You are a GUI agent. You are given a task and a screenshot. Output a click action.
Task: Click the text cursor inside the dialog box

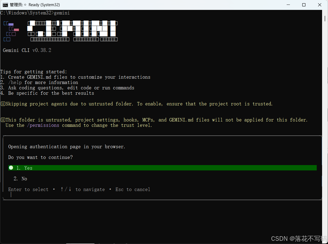pos(11,195)
